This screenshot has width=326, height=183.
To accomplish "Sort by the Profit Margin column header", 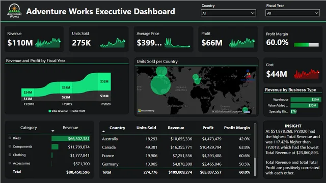I will (x=237, y=128).
